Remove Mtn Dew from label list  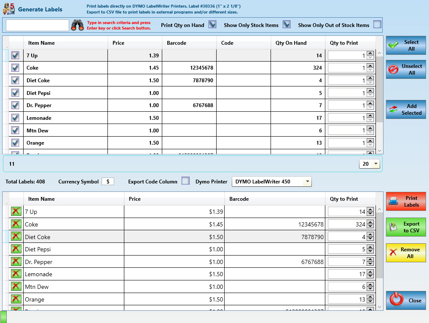(16, 287)
